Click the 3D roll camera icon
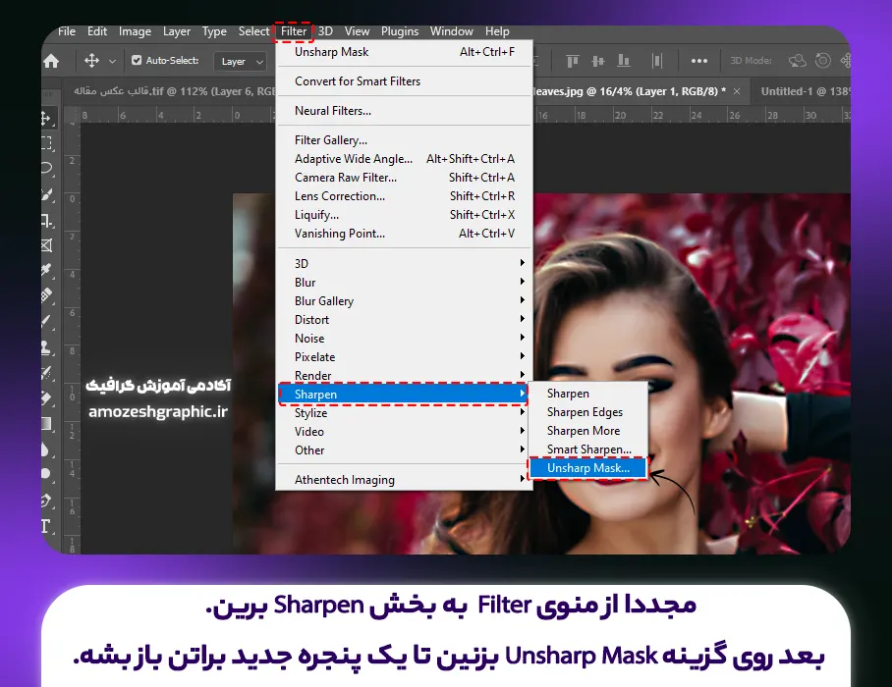This screenshot has height=687, width=892. 822,60
